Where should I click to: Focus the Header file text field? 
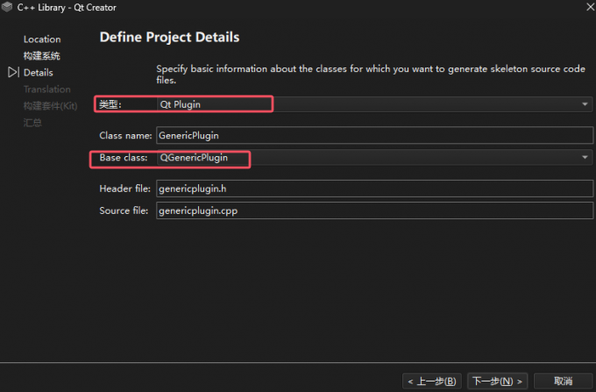[x=374, y=189]
